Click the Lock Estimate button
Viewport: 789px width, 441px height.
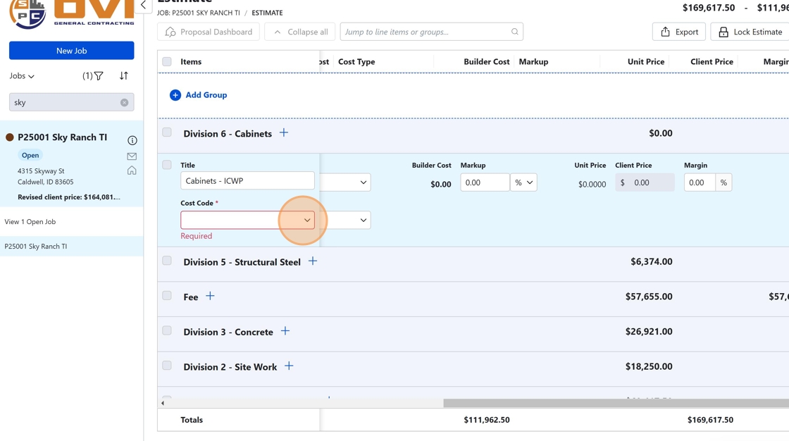coord(750,32)
